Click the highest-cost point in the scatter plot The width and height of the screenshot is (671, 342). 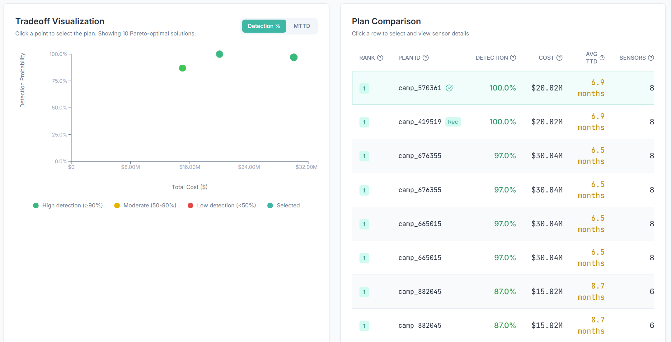(x=293, y=57)
